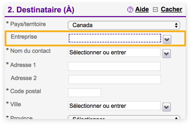Click the Pays/territoire label
Image resolution: width=191 pixels, height=125 pixels.
click(x=28, y=24)
